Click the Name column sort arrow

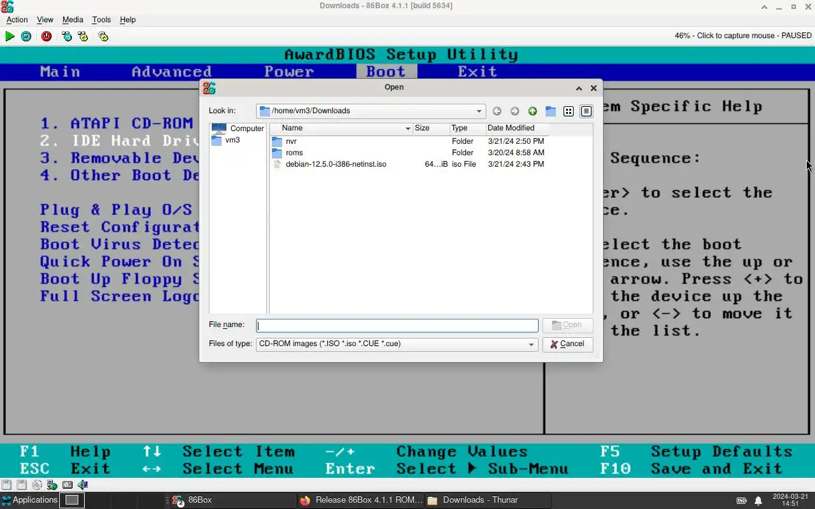click(x=408, y=129)
